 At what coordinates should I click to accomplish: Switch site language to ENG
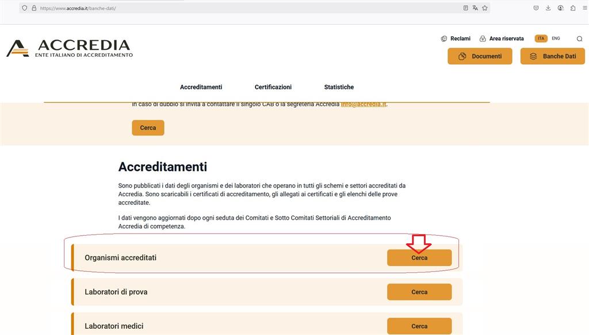(x=556, y=38)
